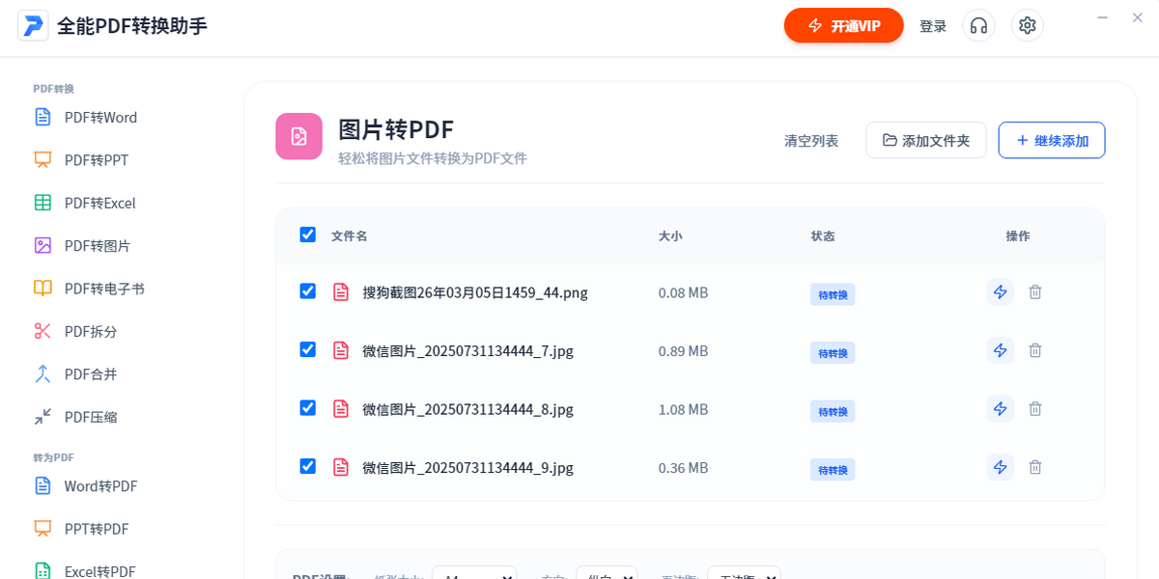
Task: Click the 0.89 MB size value
Action: (683, 351)
